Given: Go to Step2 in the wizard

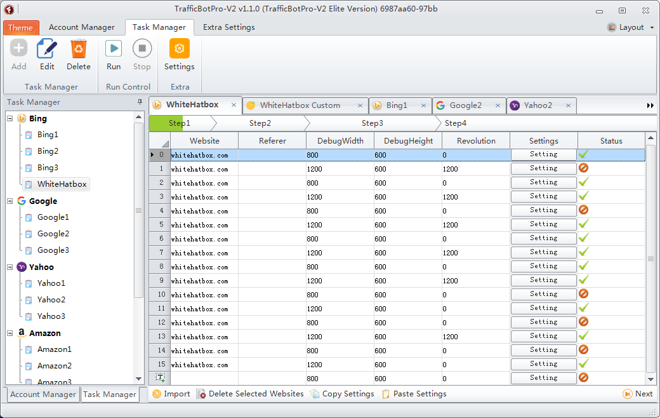Looking at the screenshot, I should 260,123.
